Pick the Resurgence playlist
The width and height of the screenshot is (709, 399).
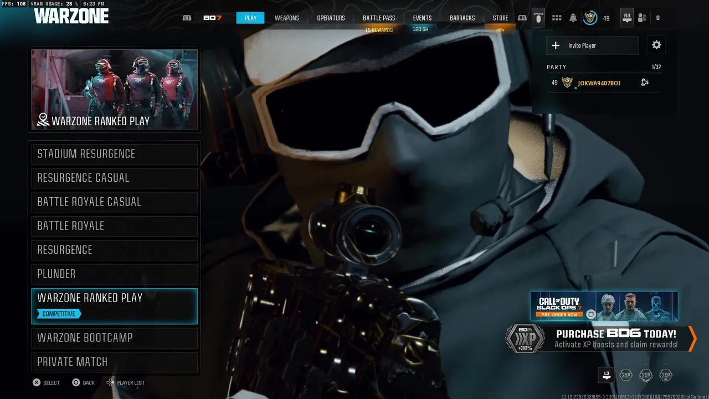point(114,250)
